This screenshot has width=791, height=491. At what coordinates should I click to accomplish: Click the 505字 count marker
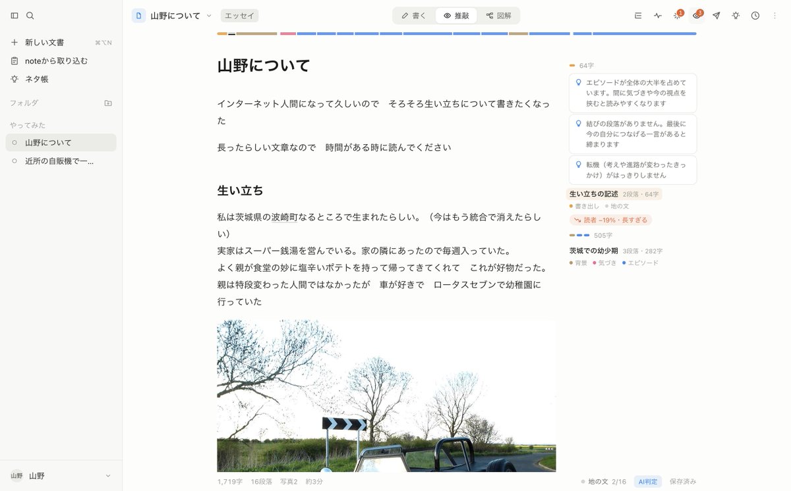pyautogui.click(x=602, y=235)
